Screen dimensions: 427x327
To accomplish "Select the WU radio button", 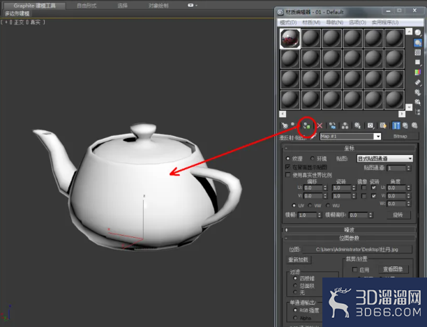I will [x=328, y=206].
